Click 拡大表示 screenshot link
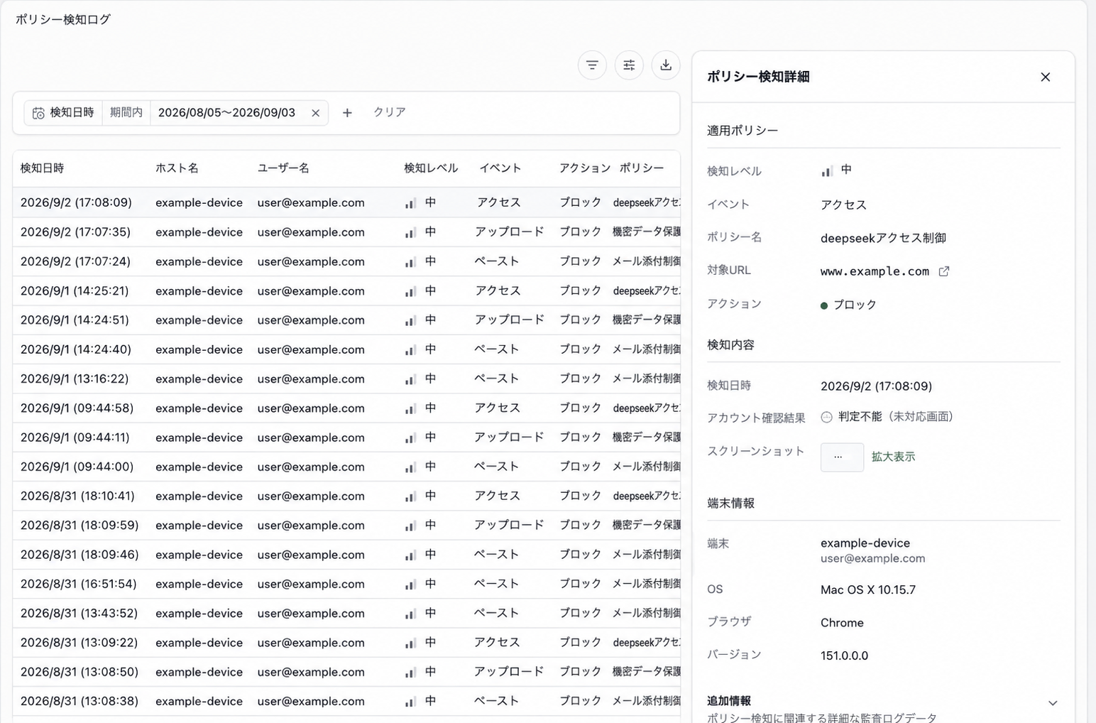Viewport: 1096px width, 723px height. tap(893, 457)
